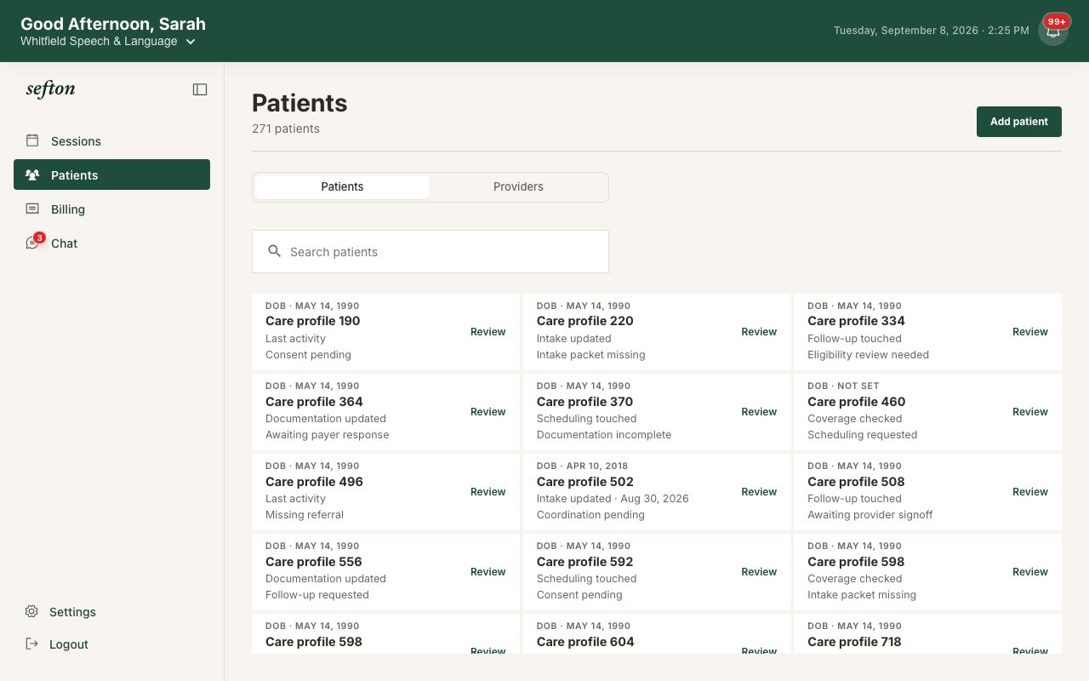Focus the Search patients field
1089x681 pixels.
click(430, 251)
